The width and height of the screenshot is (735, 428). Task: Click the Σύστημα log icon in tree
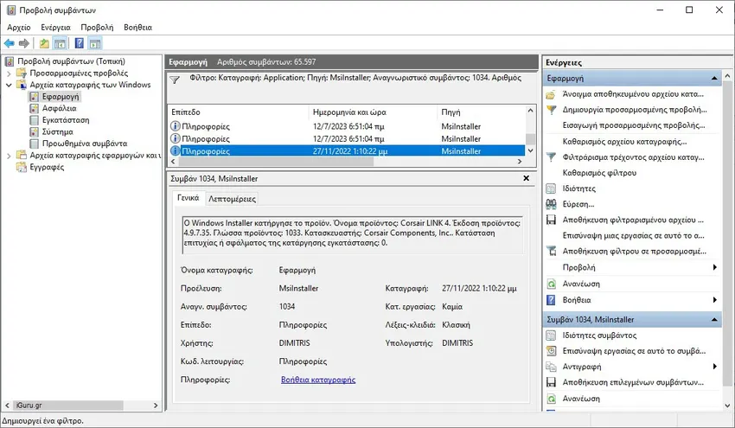[34, 131]
